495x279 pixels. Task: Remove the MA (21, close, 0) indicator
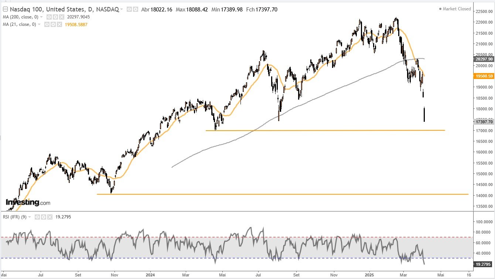pos(59,24)
